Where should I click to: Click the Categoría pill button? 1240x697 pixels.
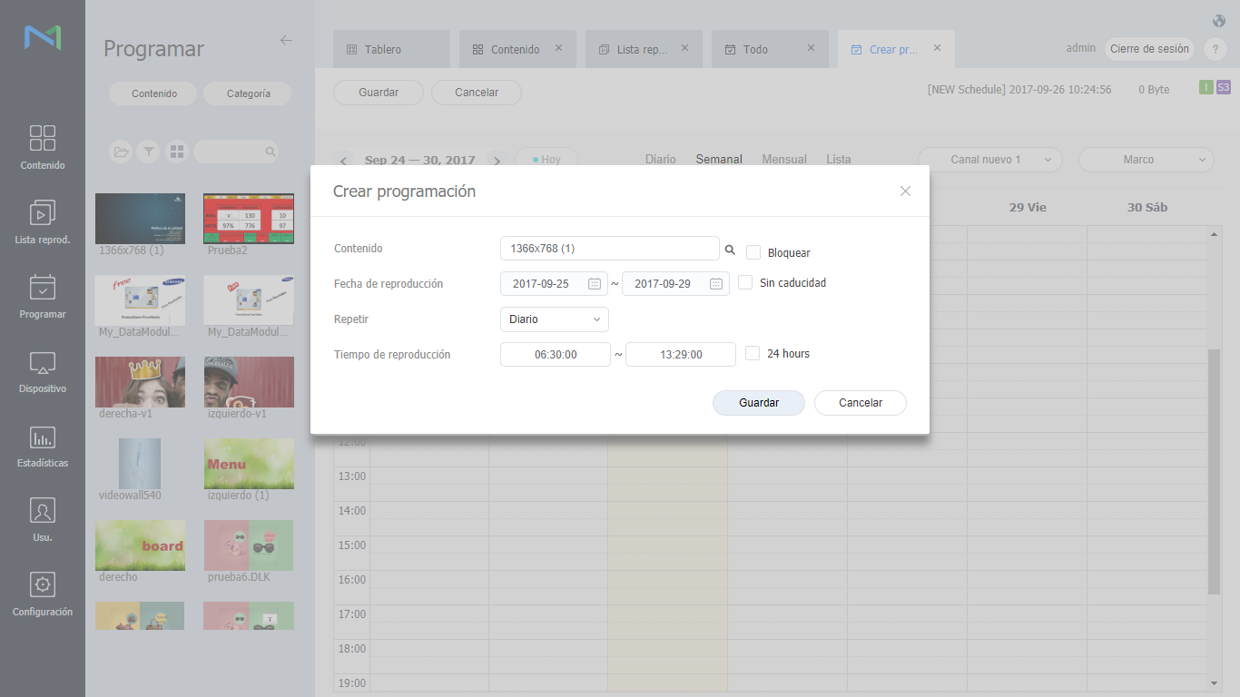click(x=248, y=93)
